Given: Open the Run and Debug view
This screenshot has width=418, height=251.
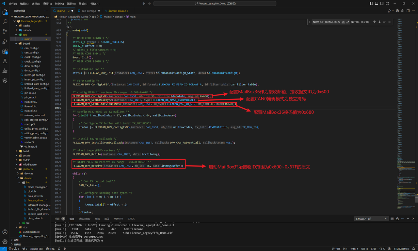Looking at the screenshot, I should (5, 41).
